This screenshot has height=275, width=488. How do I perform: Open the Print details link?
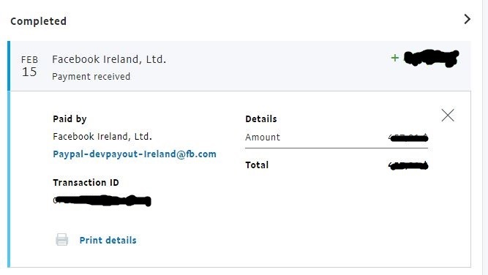(108, 240)
